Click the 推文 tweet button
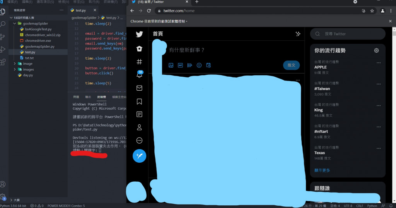Image resolution: width=396 pixels, height=208 pixels. click(x=291, y=65)
